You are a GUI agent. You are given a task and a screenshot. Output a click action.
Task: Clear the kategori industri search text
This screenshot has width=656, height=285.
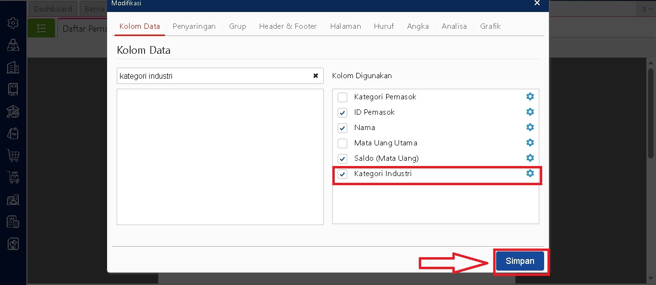(316, 76)
